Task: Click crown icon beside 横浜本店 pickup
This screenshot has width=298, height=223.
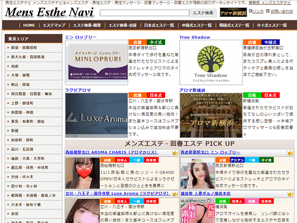Action: [x=290, y=194]
